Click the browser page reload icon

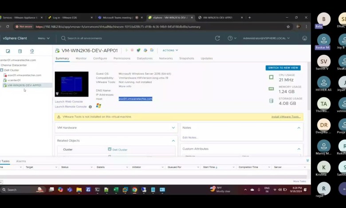8,27
